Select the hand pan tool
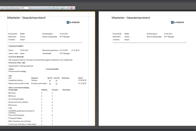This screenshot has height=131, width=196. tap(10, 8)
